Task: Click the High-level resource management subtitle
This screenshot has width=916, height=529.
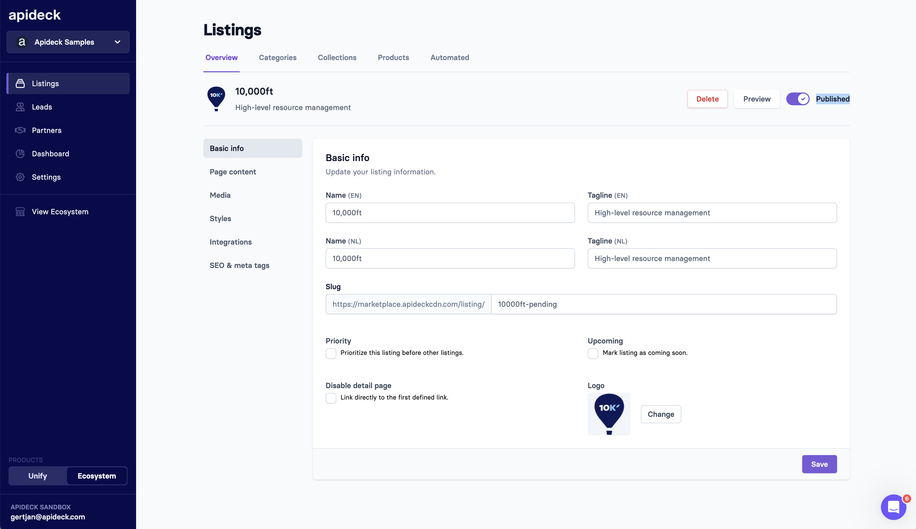Action: [293, 108]
